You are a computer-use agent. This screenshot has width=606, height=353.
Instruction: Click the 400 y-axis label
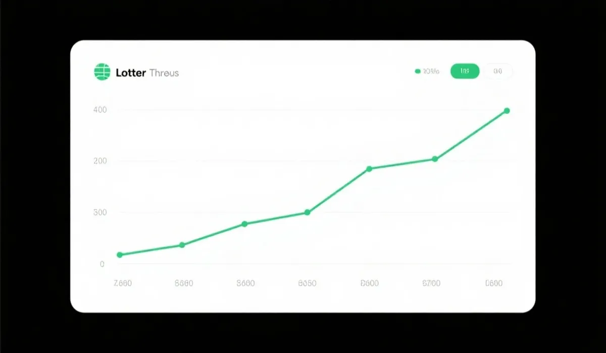coord(99,110)
